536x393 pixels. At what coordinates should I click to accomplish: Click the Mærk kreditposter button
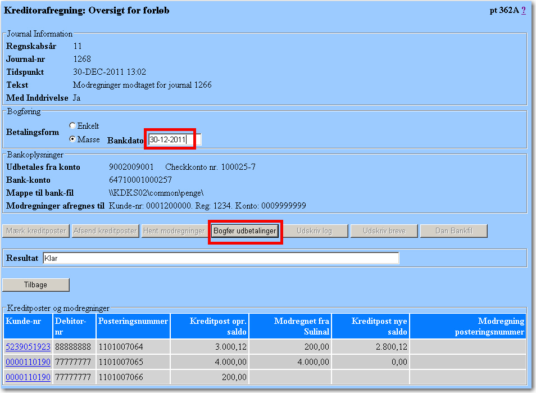[x=36, y=231]
